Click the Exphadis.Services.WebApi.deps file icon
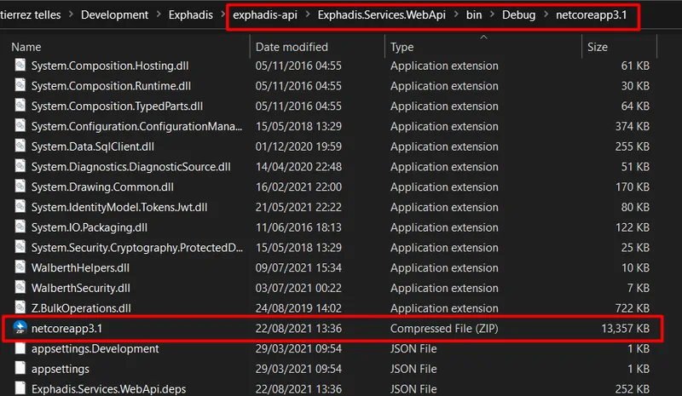 click(20, 388)
